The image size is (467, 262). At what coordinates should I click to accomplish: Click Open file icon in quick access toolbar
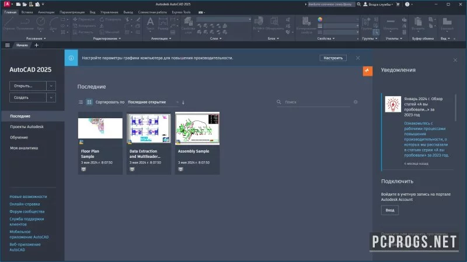[25, 5]
